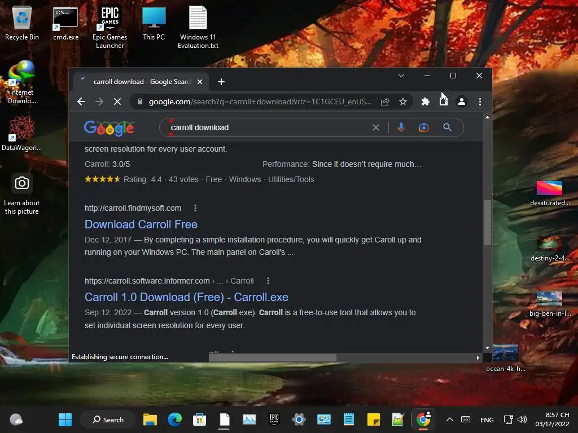Select the destiny-2-4 image on desktop
The width and height of the screenshot is (578, 433).
pyautogui.click(x=550, y=249)
